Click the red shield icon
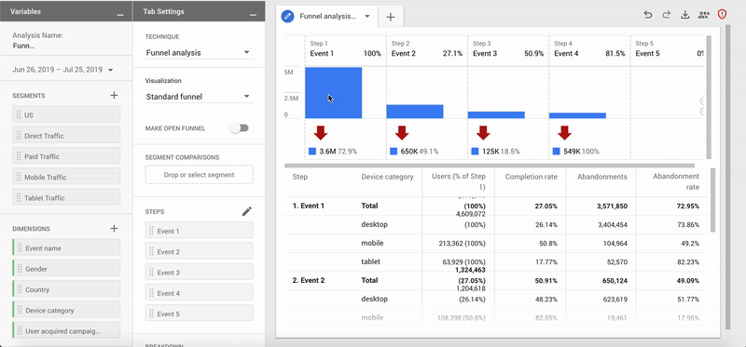Screen dimensions: 746x347 click(722, 14)
